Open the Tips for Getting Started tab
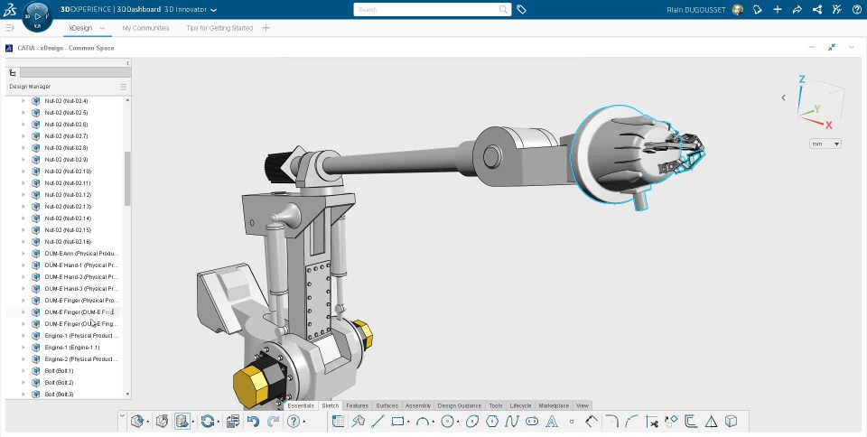The image size is (867, 437). tap(219, 28)
